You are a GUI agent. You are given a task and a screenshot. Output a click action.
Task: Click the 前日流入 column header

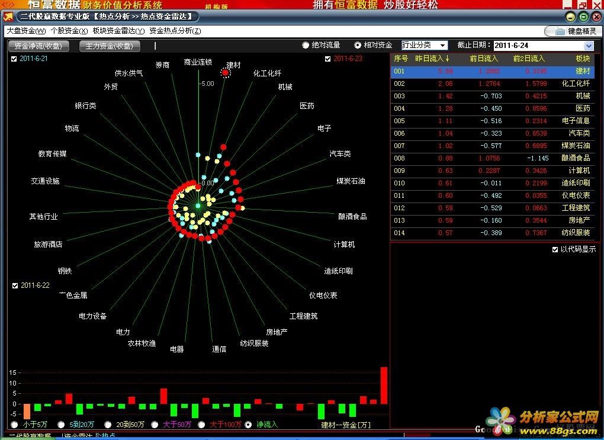click(x=484, y=59)
